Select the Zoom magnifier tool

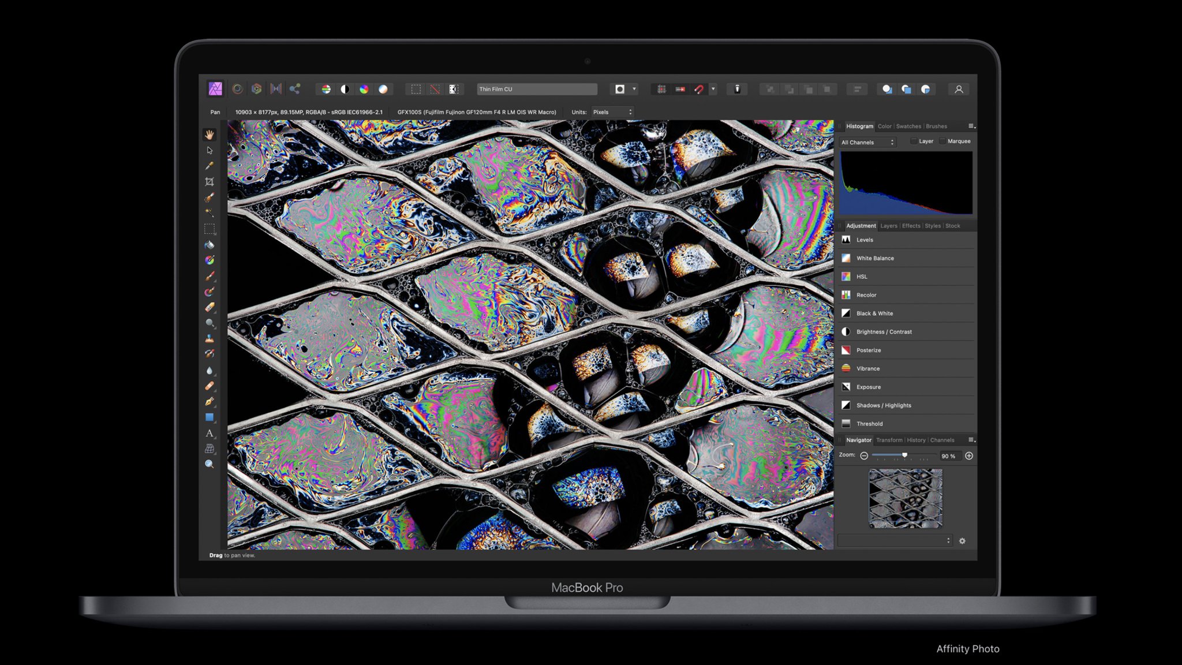(x=210, y=464)
